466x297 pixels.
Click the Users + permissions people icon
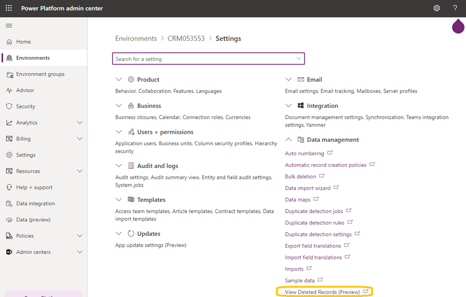coord(131,132)
